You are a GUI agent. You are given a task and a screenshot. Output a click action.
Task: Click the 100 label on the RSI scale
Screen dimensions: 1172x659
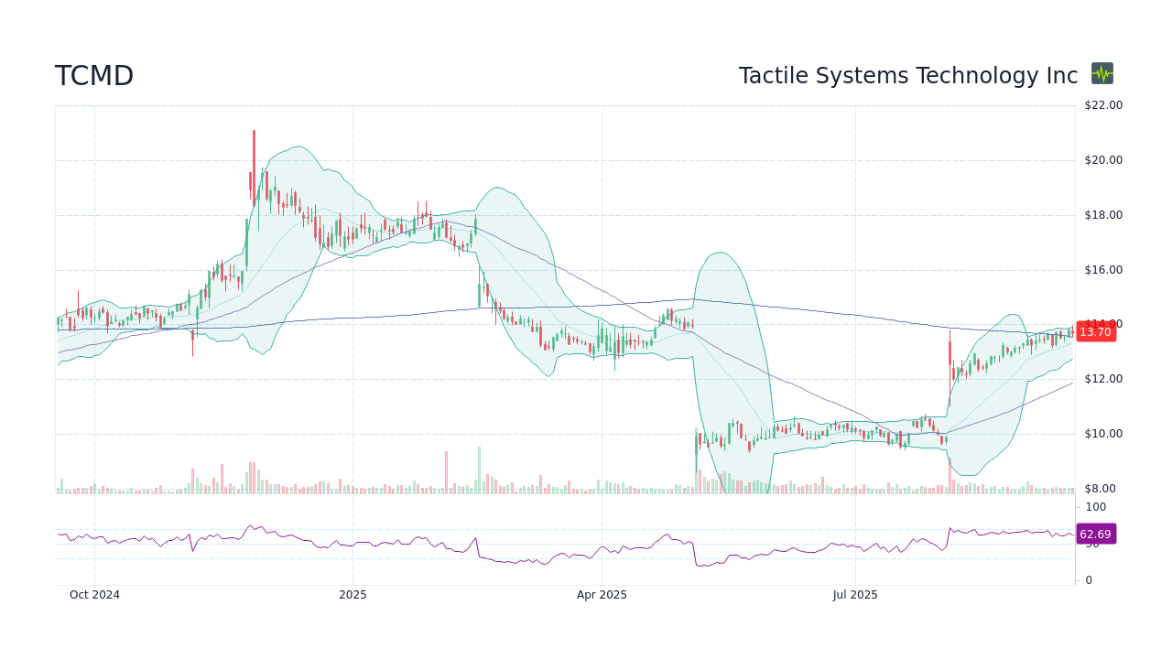coord(1095,507)
